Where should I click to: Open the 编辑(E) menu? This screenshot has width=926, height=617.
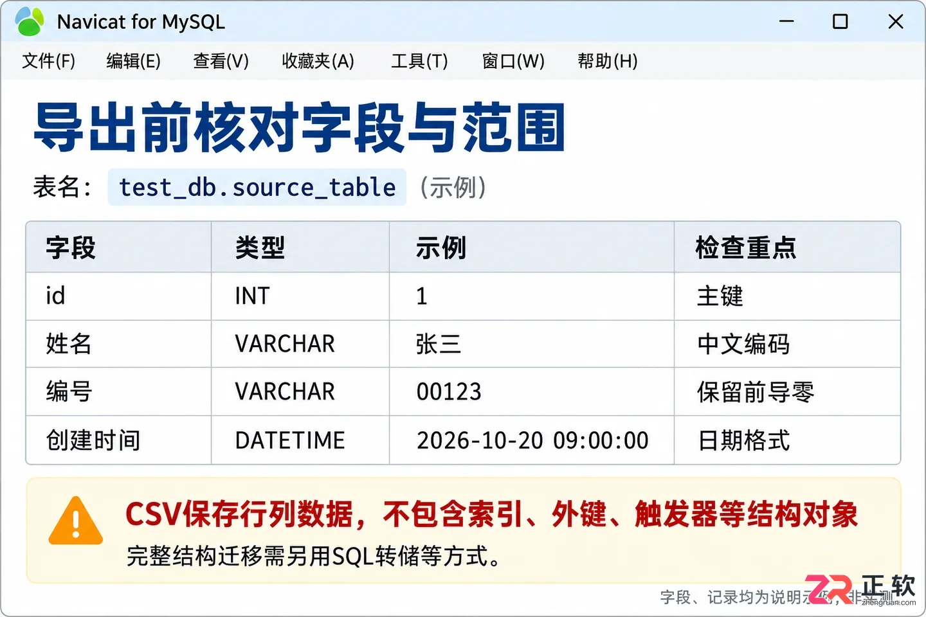click(x=133, y=61)
